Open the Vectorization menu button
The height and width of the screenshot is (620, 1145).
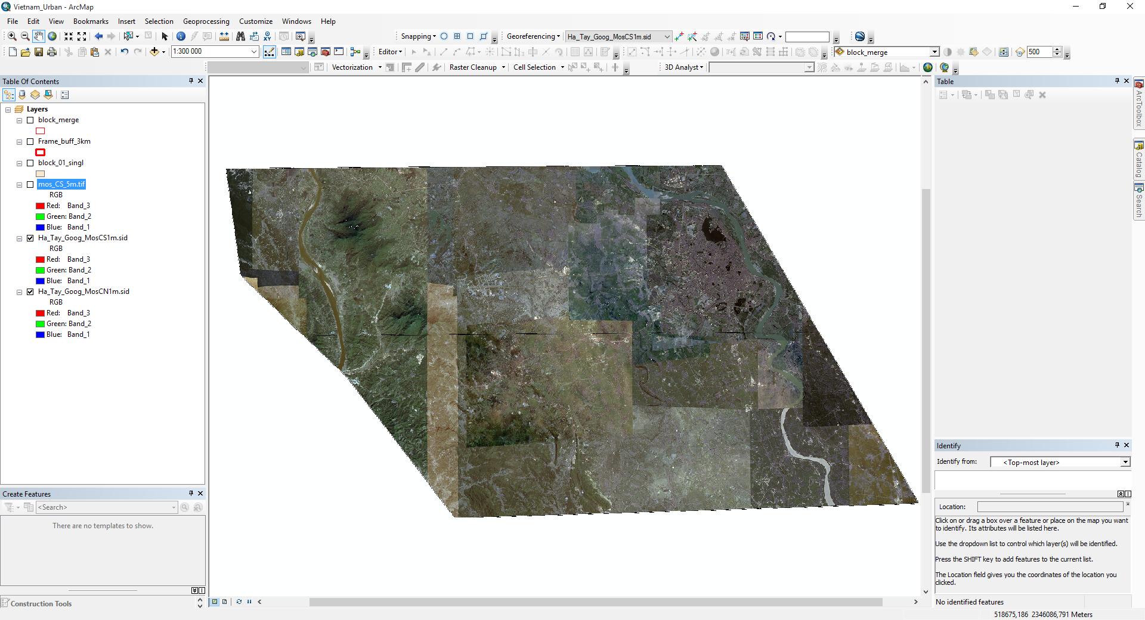[356, 67]
